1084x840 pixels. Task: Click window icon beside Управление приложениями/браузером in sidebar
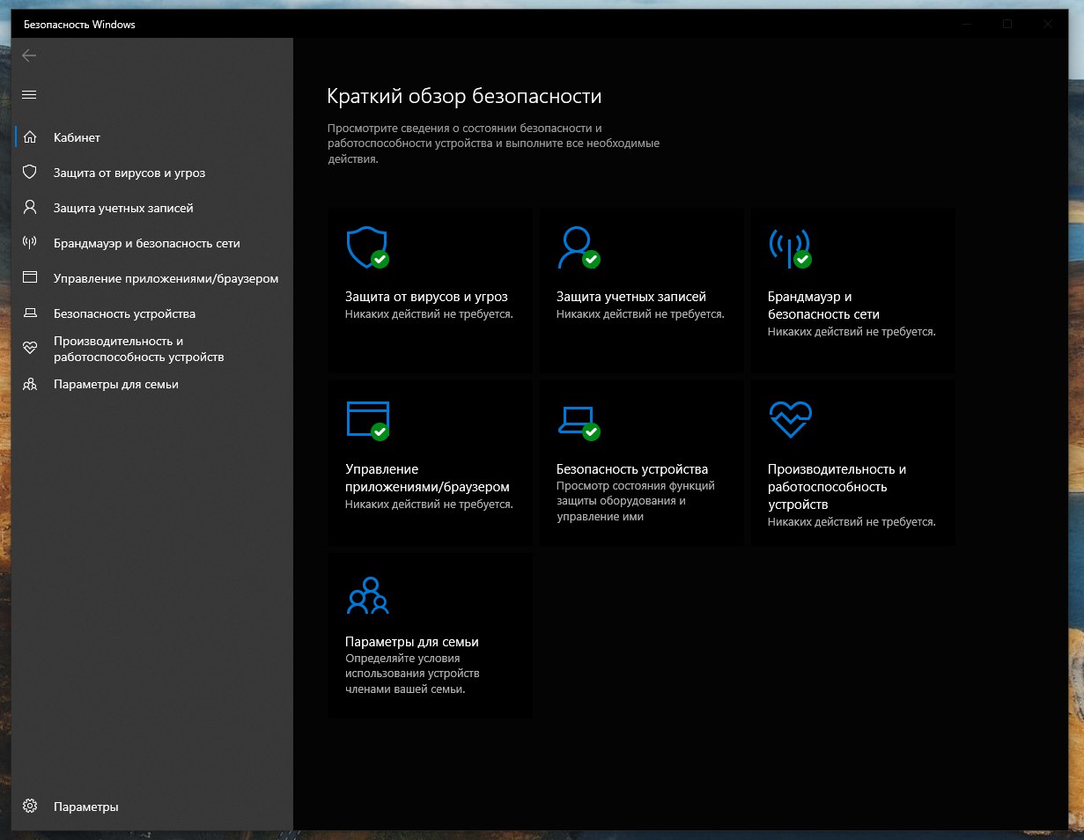pos(30,278)
